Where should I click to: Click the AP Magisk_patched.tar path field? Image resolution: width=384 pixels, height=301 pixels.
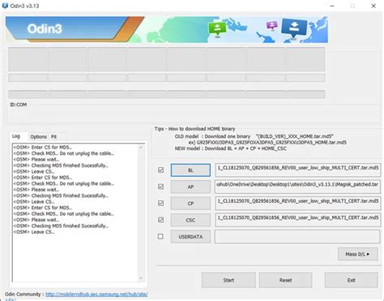pos(297,187)
